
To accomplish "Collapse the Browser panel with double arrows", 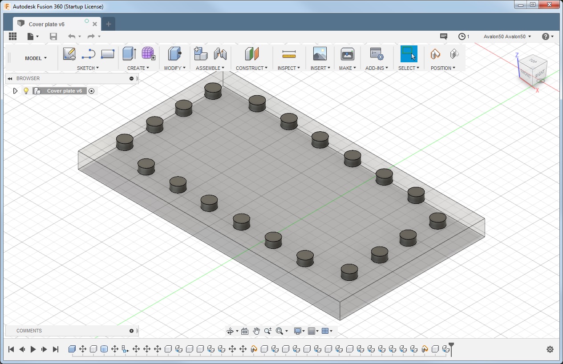I will (x=10, y=79).
